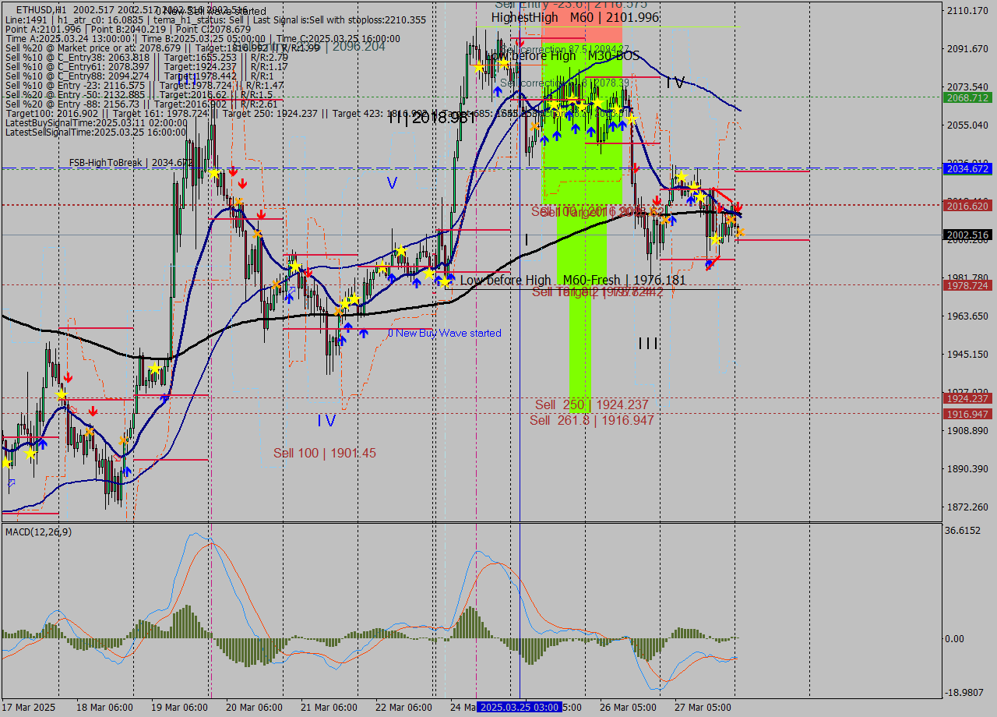Click highlighted 2025.03.25 03:00 time label

518,707
